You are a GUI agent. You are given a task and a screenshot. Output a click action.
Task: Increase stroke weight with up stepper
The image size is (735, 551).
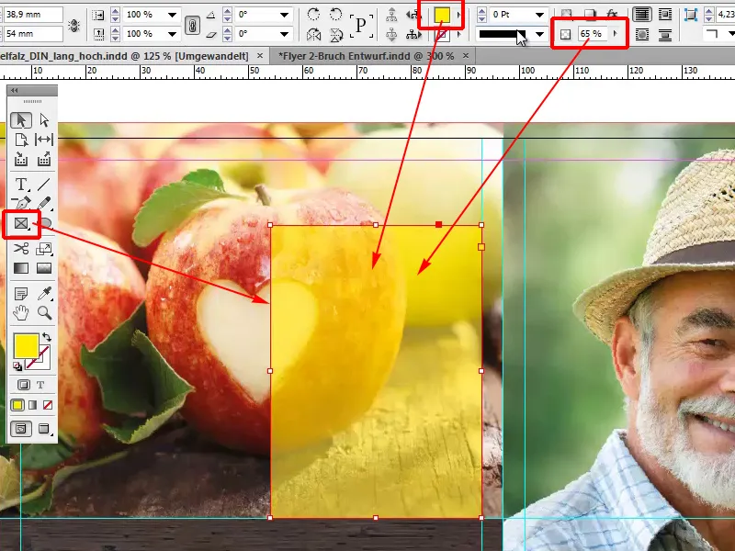[481, 11]
